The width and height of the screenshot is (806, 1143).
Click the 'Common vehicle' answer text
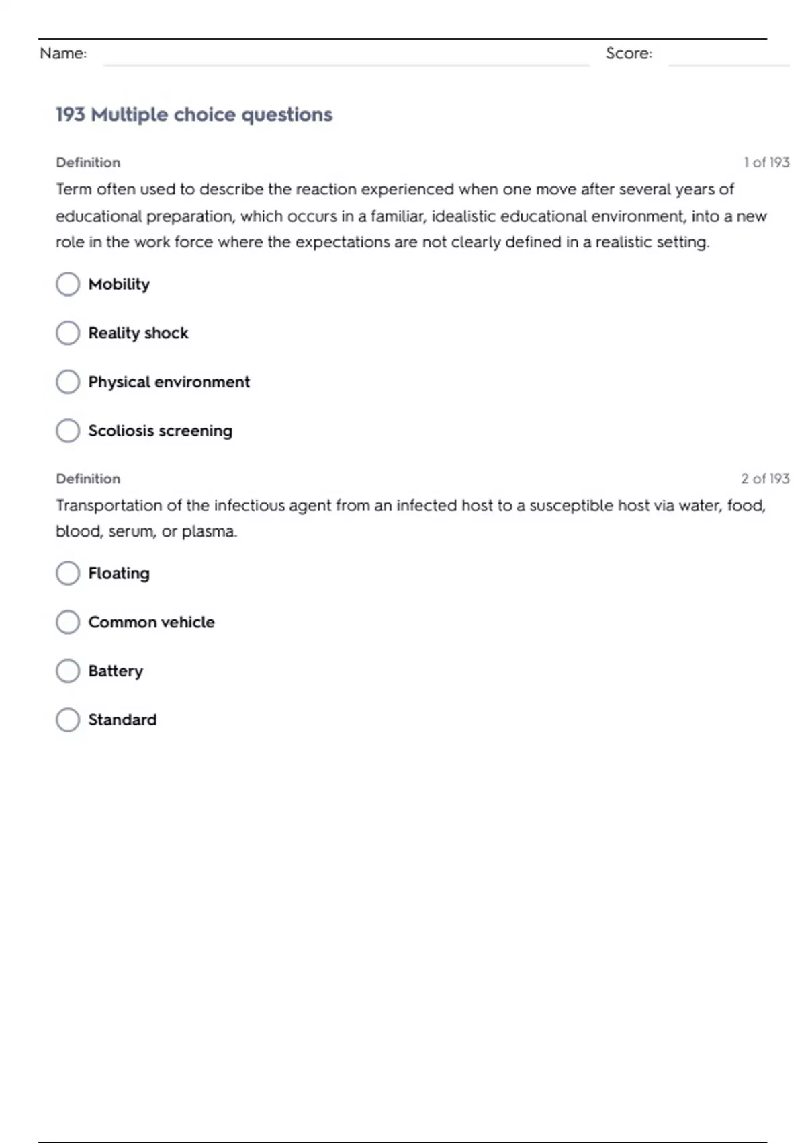[x=152, y=622]
